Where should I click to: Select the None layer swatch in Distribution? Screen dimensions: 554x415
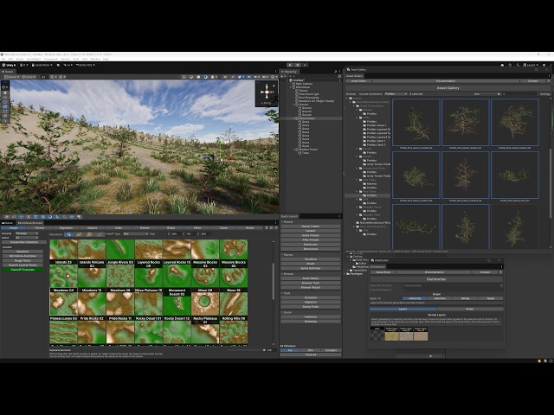point(377,334)
